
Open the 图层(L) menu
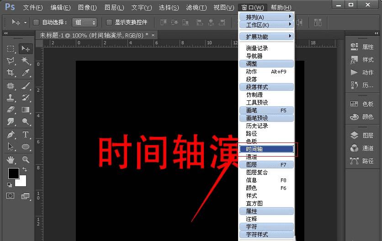click(114, 8)
